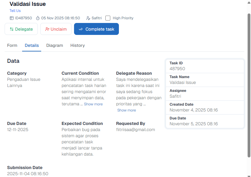Open the Tell Us link
The height and width of the screenshot is (177, 251).
(x=15, y=11)
